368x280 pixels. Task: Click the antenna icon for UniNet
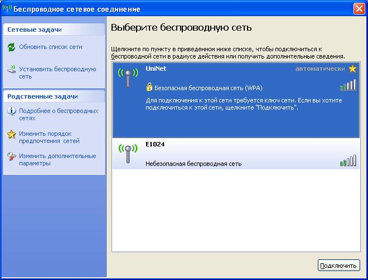pos(127,77)
